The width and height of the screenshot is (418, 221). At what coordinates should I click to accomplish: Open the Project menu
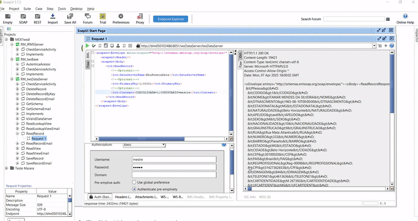14,8
